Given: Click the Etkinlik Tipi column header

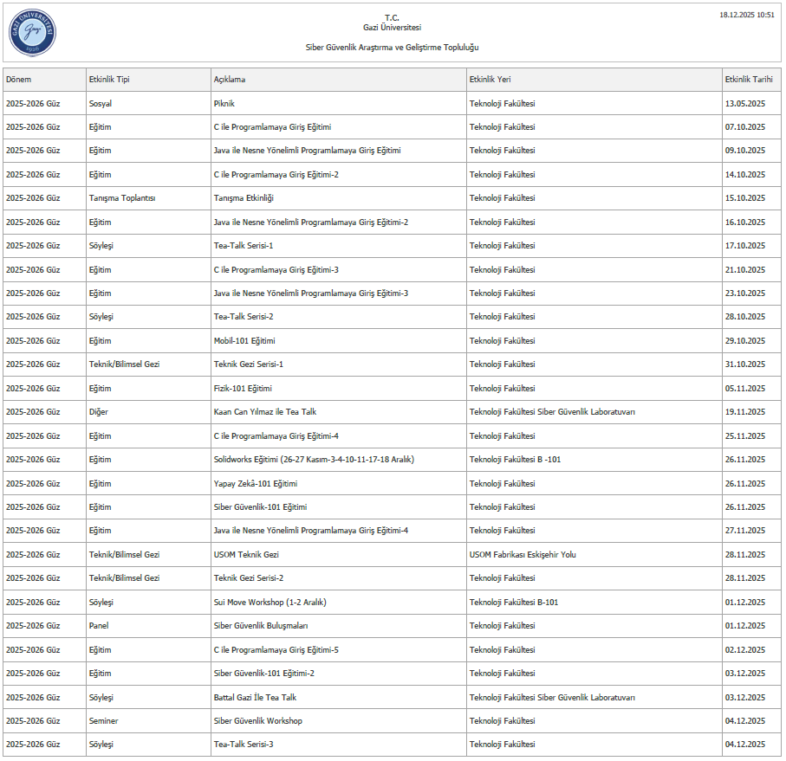Looking at the screenshot, I should coord(109,80).
